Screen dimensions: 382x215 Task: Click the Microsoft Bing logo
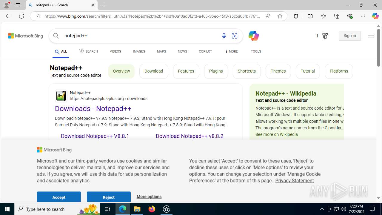coord(26,36)
